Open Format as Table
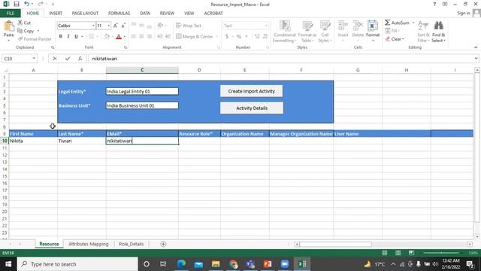 (307, 32)
